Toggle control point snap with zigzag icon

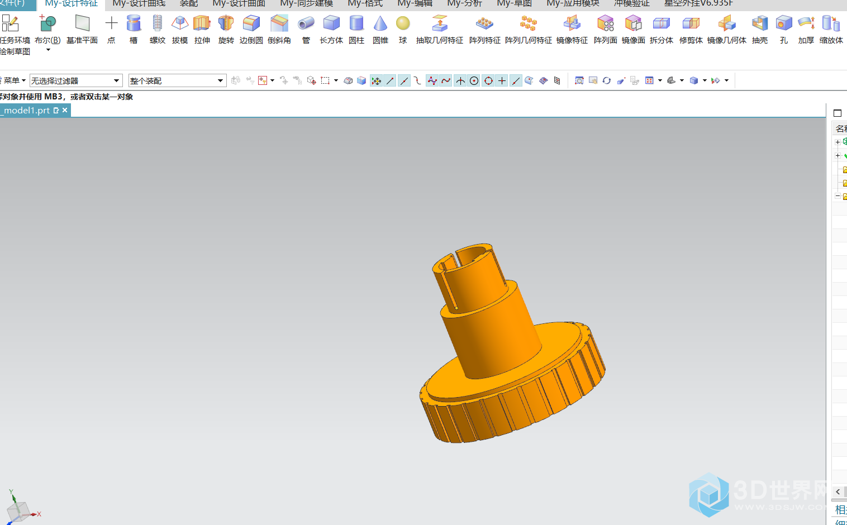point(432,81)
